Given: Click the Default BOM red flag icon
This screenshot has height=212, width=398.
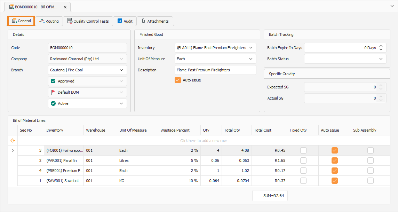Looking at the screenshot, I should point(53,92).
